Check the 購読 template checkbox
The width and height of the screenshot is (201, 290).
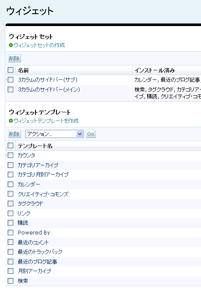[x=11, y=223]
